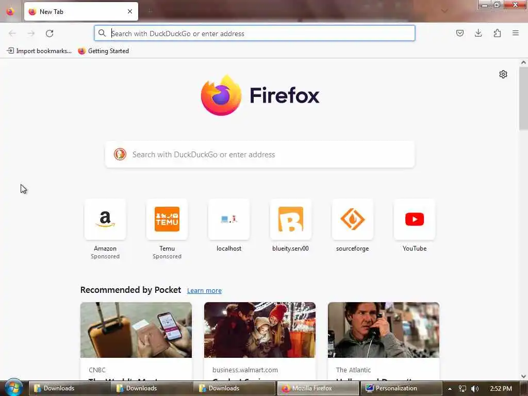The width and height of the screenshot is (528, 396).
Task: Close the New Tab tab
Action: (130, 11)
